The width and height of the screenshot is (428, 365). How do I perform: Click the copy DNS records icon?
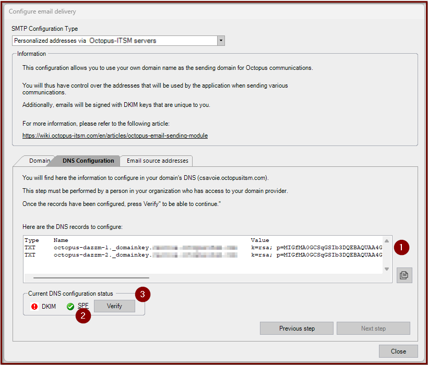[404, 275]
